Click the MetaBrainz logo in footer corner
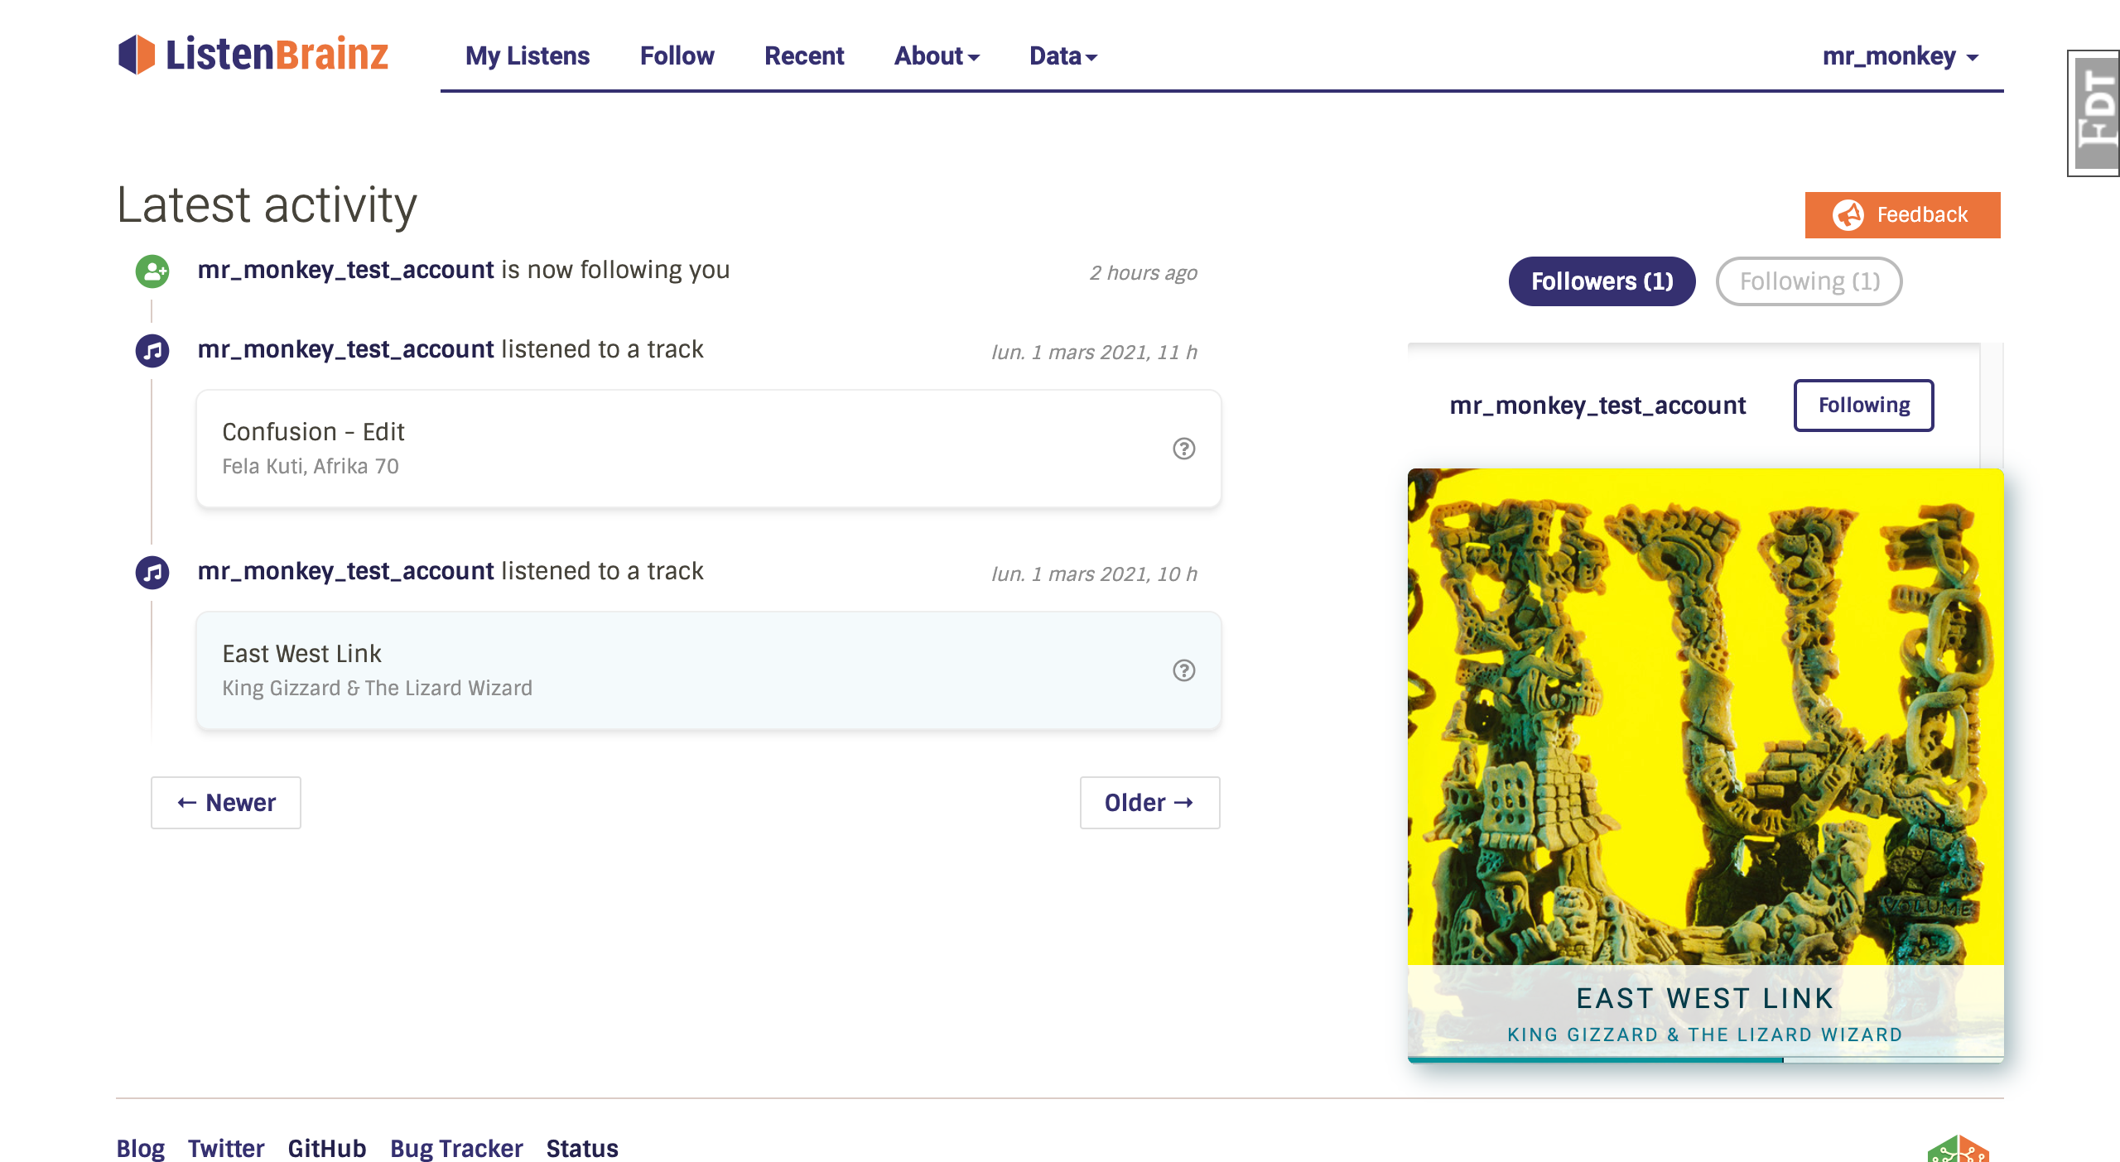 click(x=1958, y=1149)
